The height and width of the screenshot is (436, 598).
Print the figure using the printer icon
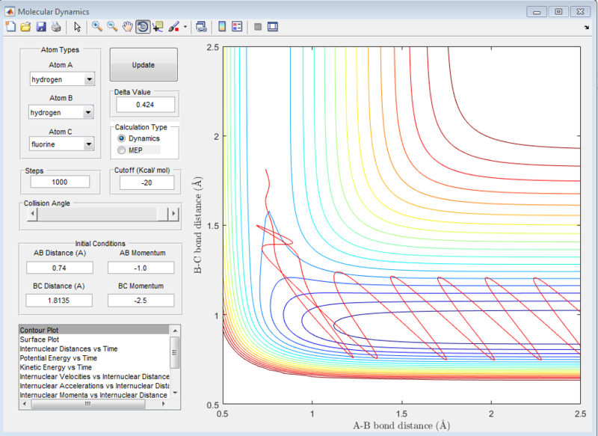pyautogui.click(x=55, y=27)
